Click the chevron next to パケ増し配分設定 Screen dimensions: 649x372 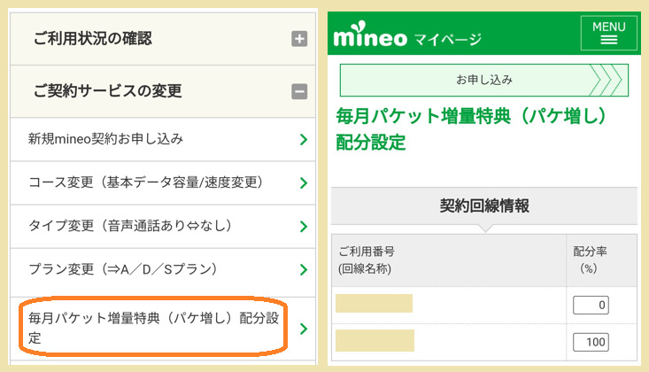[303, 329]
